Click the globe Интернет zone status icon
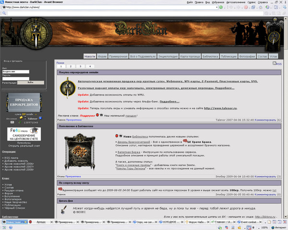Screen dimensions: 288x230 coord(273,228)
